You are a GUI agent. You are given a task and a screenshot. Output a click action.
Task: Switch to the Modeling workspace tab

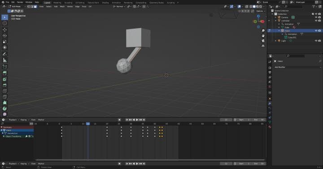tap(57, 3)
